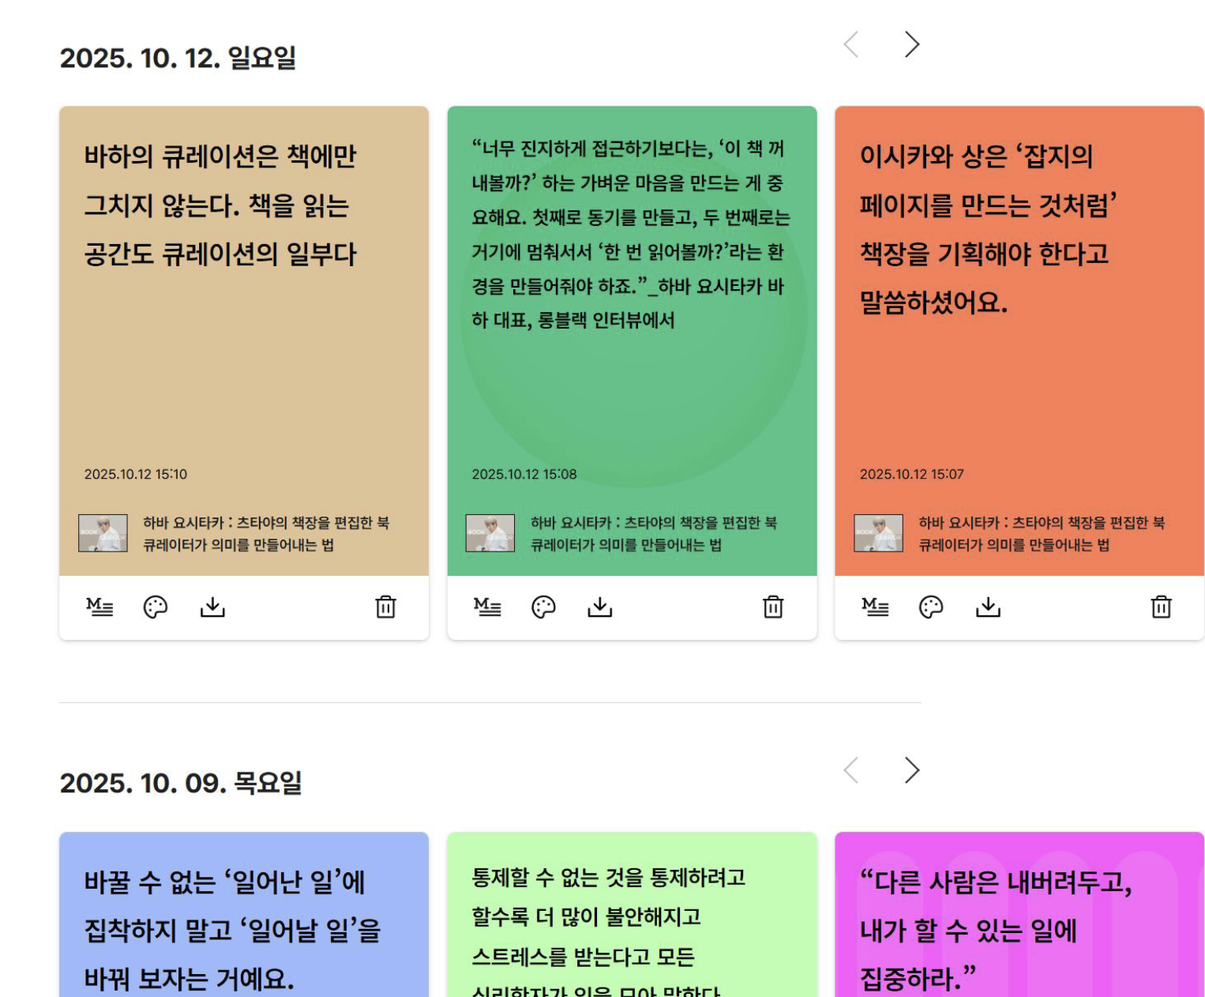1205x997 pixels.
Task: Delete the tan highlight card
Action: [385, 607]
